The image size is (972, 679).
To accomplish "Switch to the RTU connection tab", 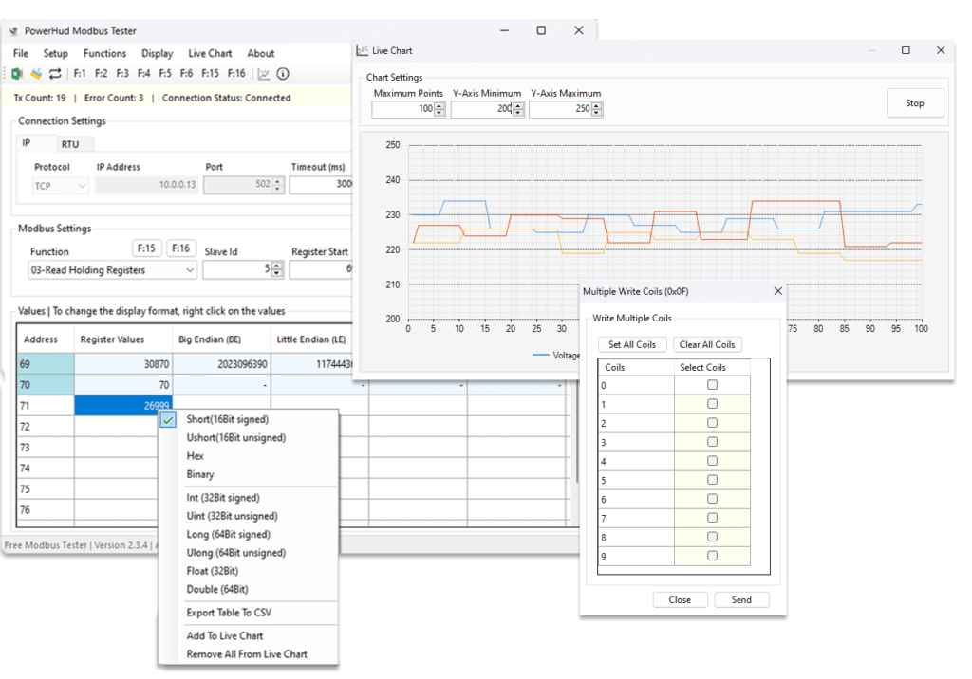I will click(x=69, y=144).
